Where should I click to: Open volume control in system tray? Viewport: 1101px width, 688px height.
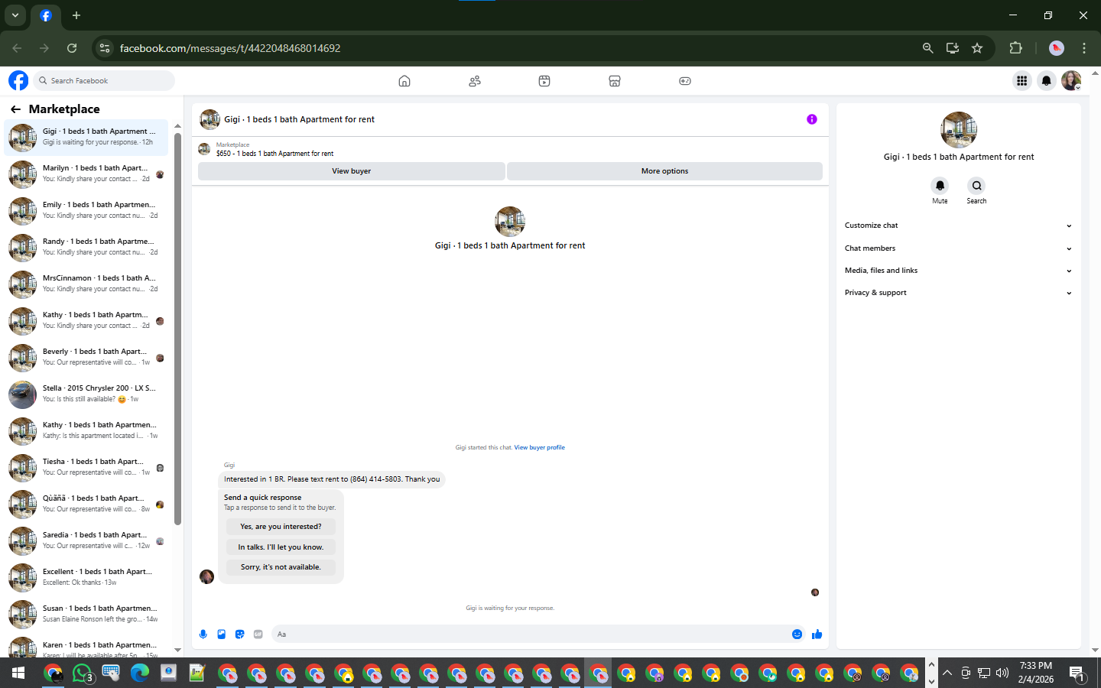click(x=1002, y=673)
